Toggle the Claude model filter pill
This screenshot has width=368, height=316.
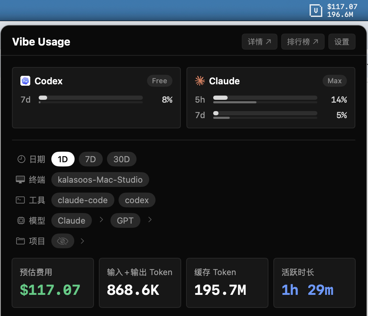(71, 221)
